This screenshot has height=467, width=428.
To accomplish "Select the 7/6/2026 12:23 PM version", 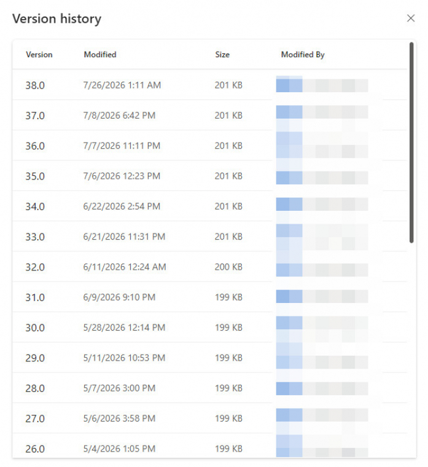I will tap(209, 176).
